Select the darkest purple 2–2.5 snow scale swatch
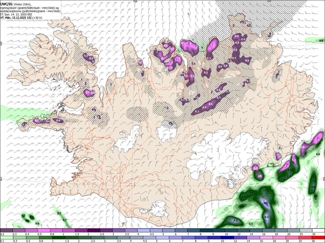The width and height of the screenshot is (325, 243). [94, 230]
